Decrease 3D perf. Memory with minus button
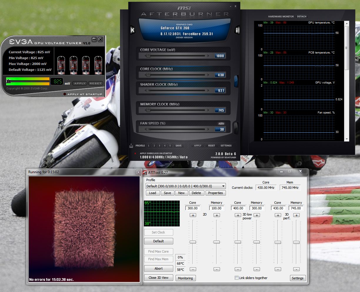The width and height of the screenshot is (360, 292). [x=296, y=269]
